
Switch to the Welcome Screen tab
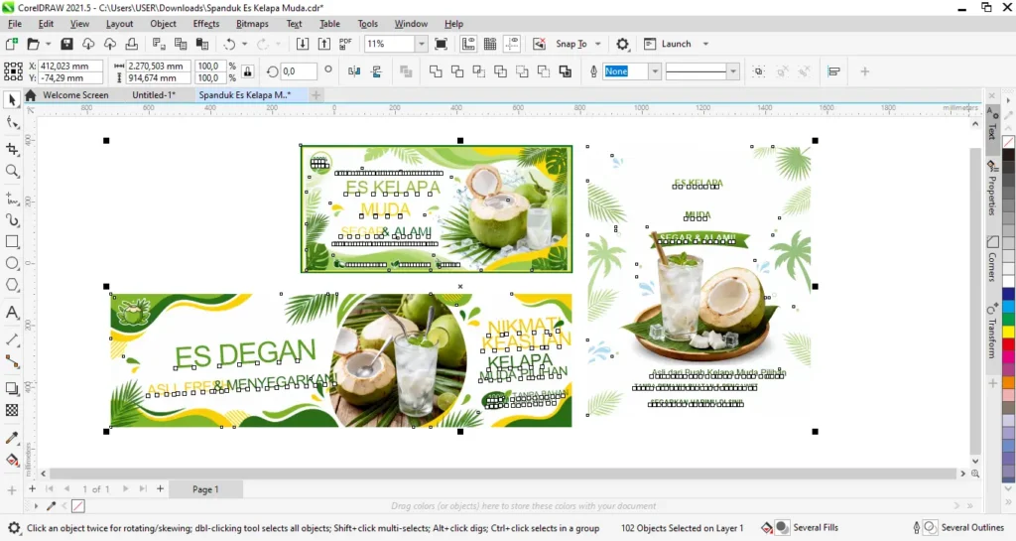point(75,94)
